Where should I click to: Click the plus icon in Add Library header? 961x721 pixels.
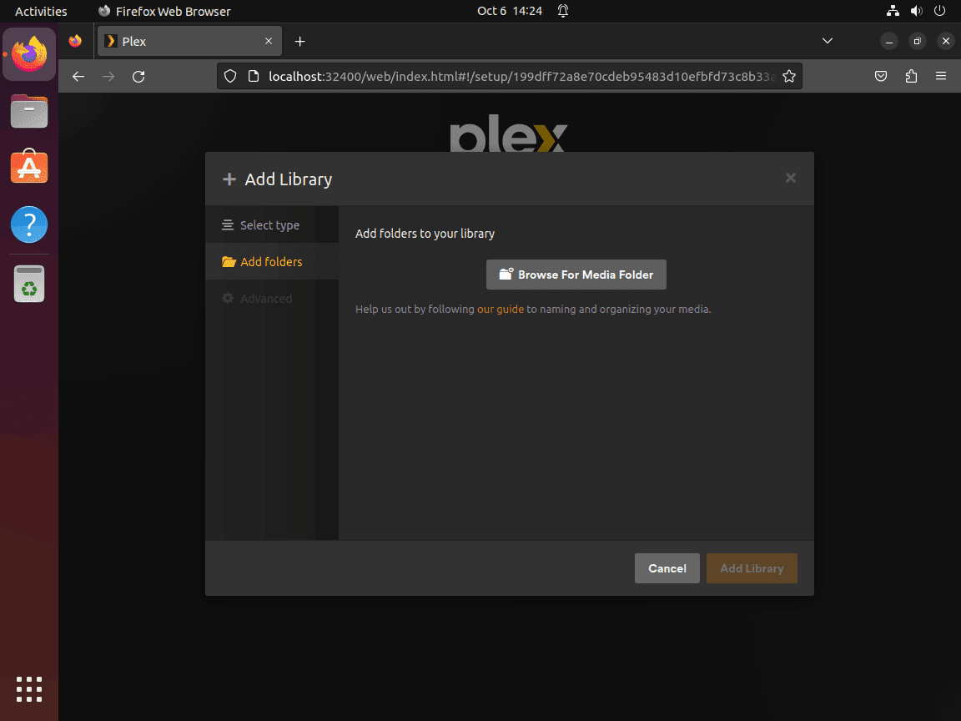[229, 179]
